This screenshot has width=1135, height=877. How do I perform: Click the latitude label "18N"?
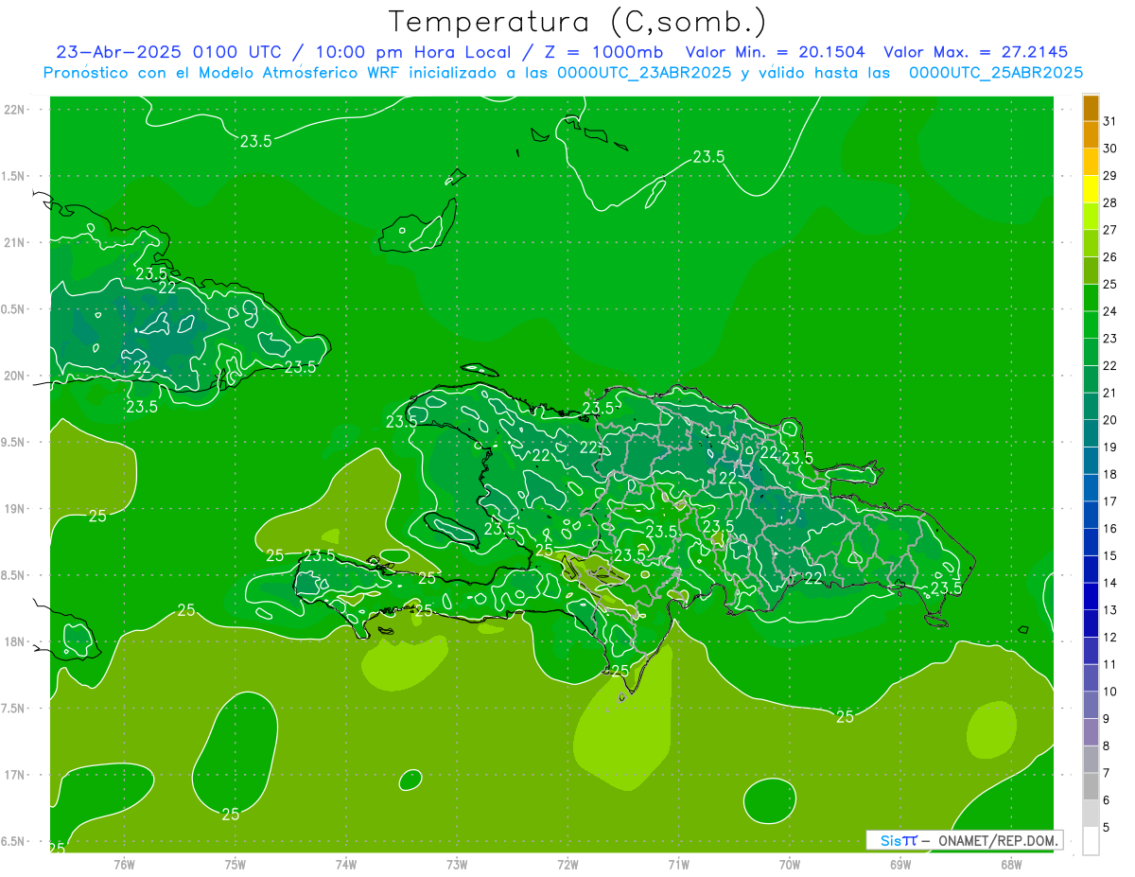13,641
